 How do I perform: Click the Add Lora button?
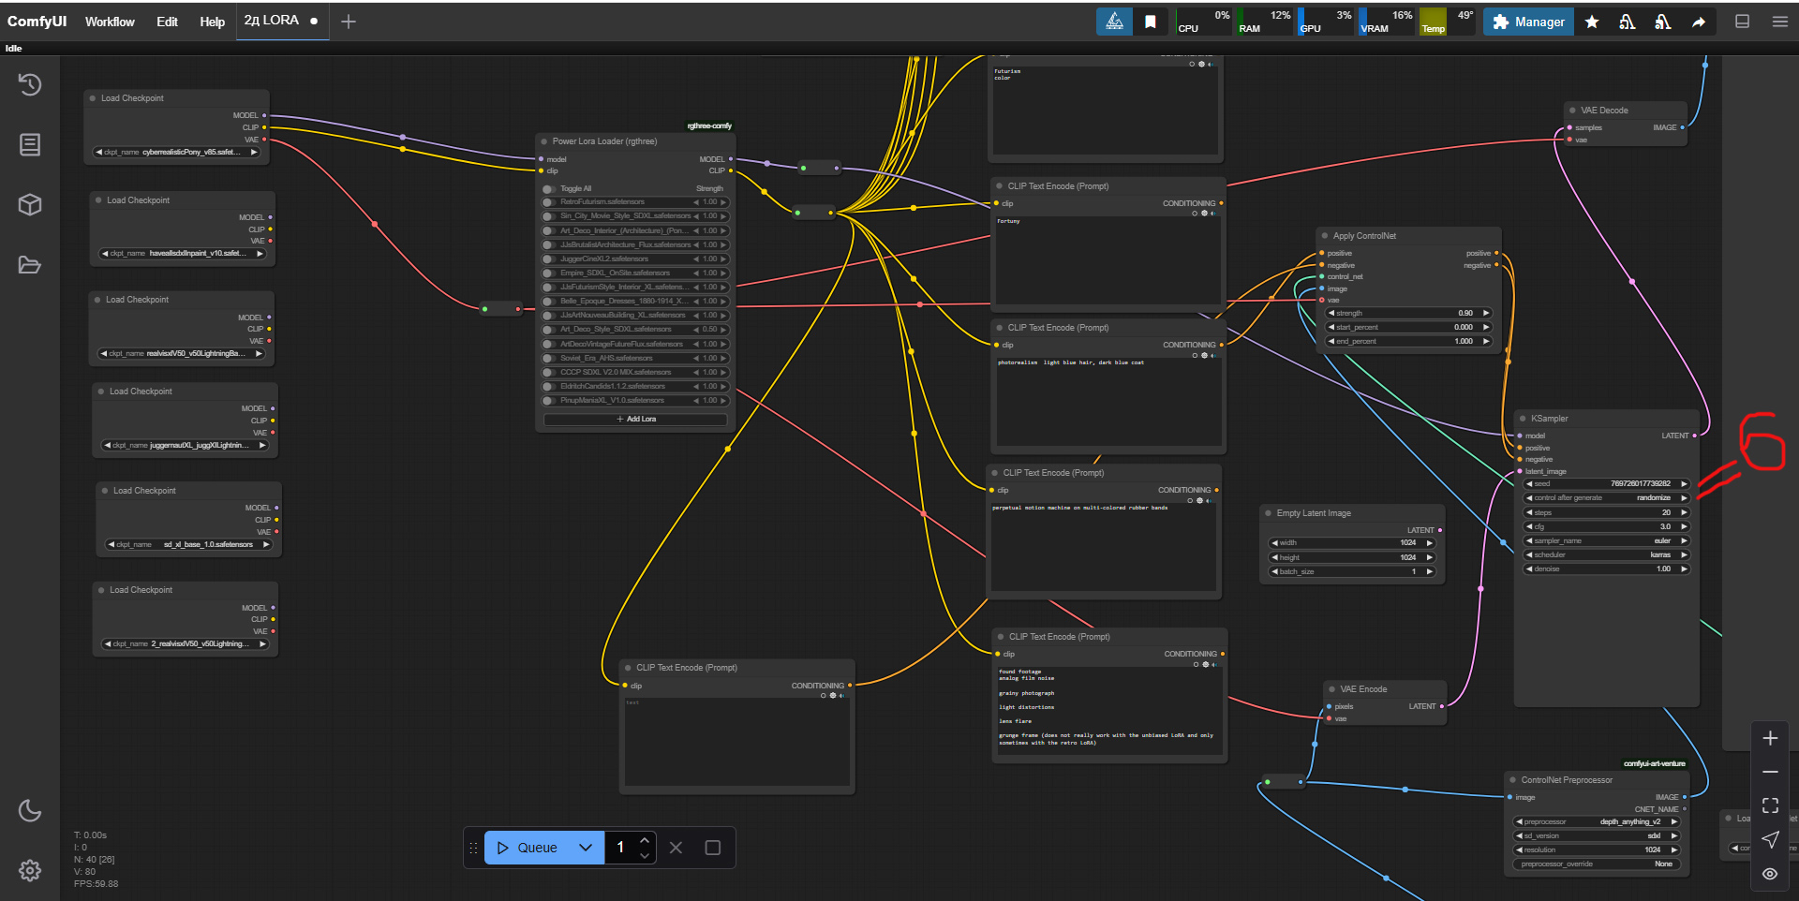coord(635,419)
